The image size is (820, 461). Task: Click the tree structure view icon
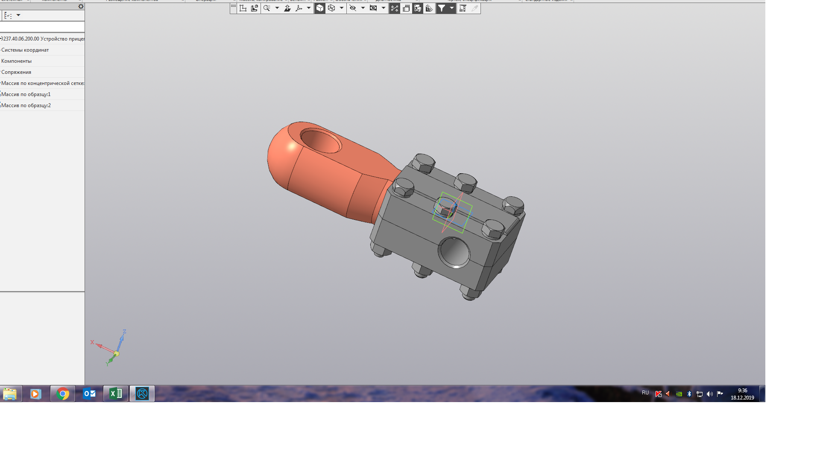[8, 15]
